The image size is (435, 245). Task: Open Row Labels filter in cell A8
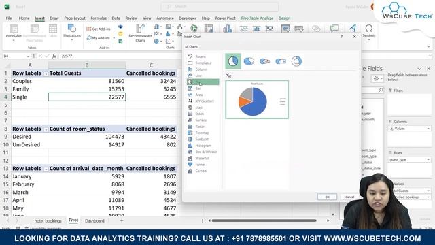(x=46, y=129)
